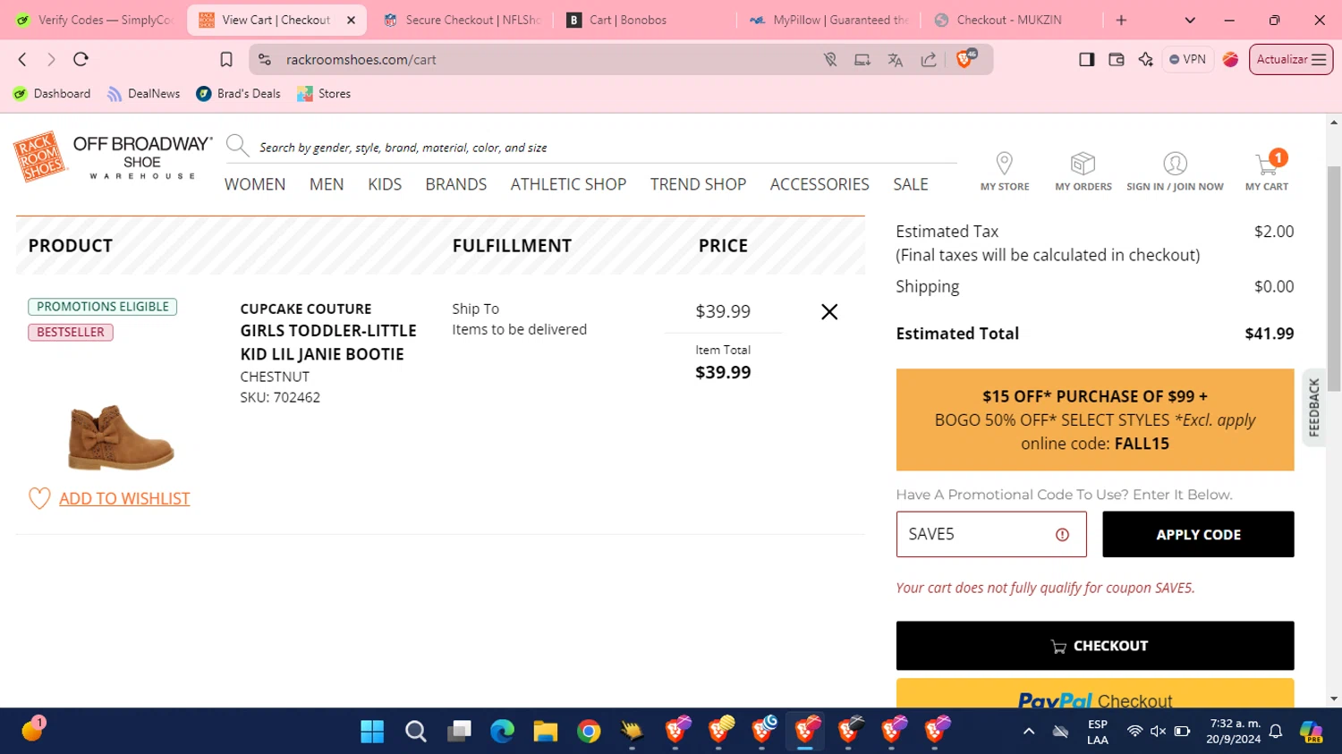1342x754 pixels.
Task: Click the VPN button
Action: coord(1187,59)
